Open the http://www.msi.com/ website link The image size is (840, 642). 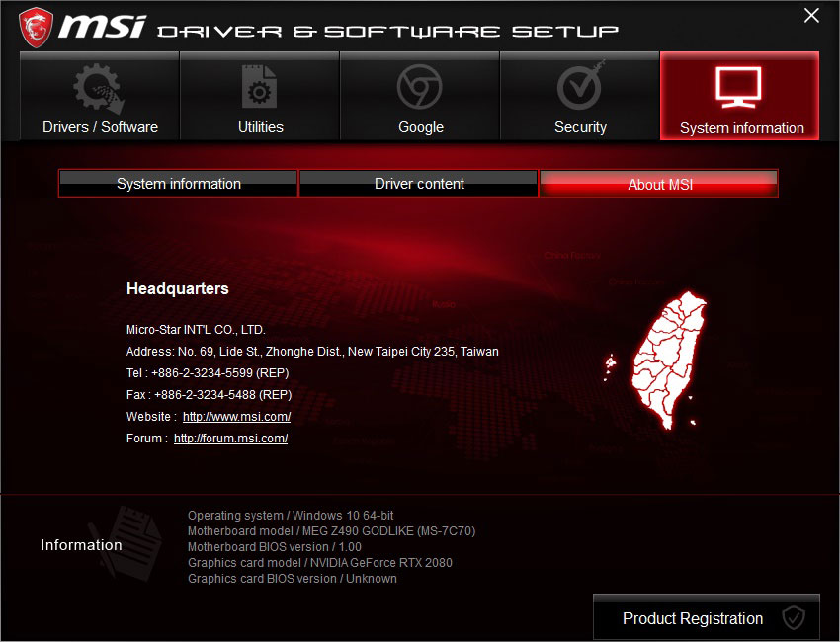237,417
